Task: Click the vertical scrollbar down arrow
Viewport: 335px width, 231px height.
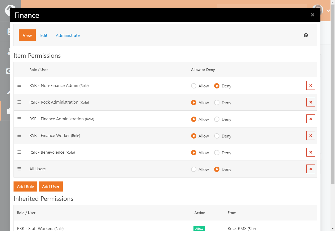Action: pyautogui.click(x=333, y=228)
